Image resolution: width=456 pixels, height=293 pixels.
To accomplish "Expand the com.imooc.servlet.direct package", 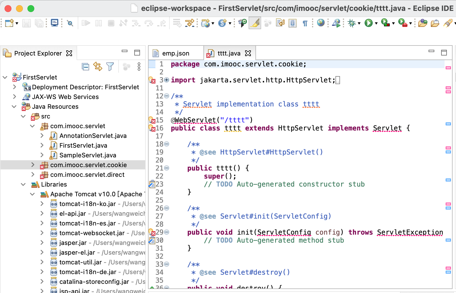I will 33,175.
